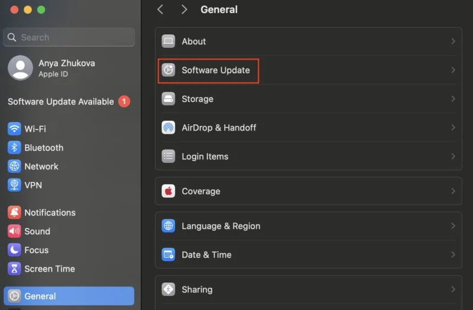Expand the Date & Time chevron
The height and width of the screenshot is (310, 473).
pos(453,254)
